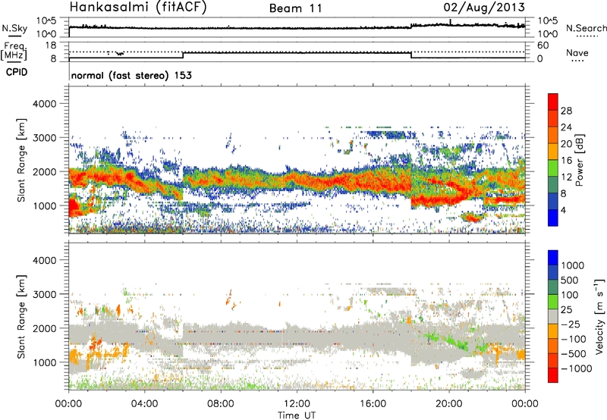Viewport: 607px width, 420px height.
Task: Click the Slant Range label of the power panel
Action: [x=21, y=160]
